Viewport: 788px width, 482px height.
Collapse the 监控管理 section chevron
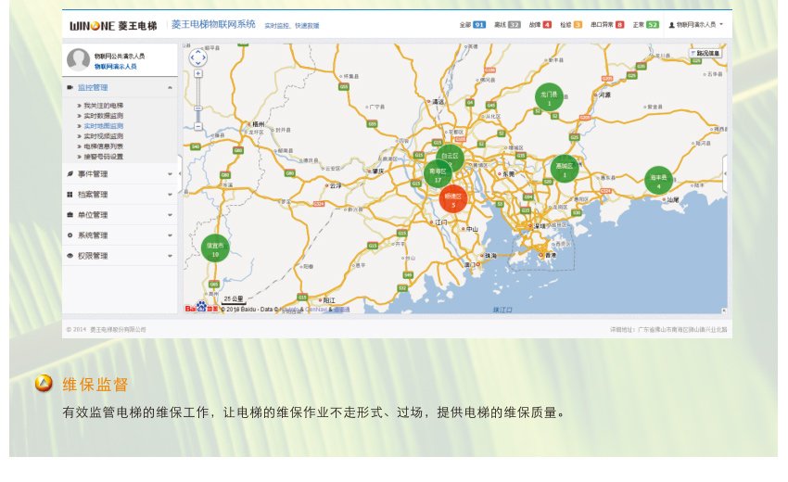pyautogui.click(x=170, y=87)
